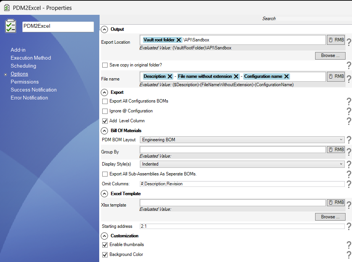
Task: Click the task checklist icon above the sidebar
Action: point(10,26)
